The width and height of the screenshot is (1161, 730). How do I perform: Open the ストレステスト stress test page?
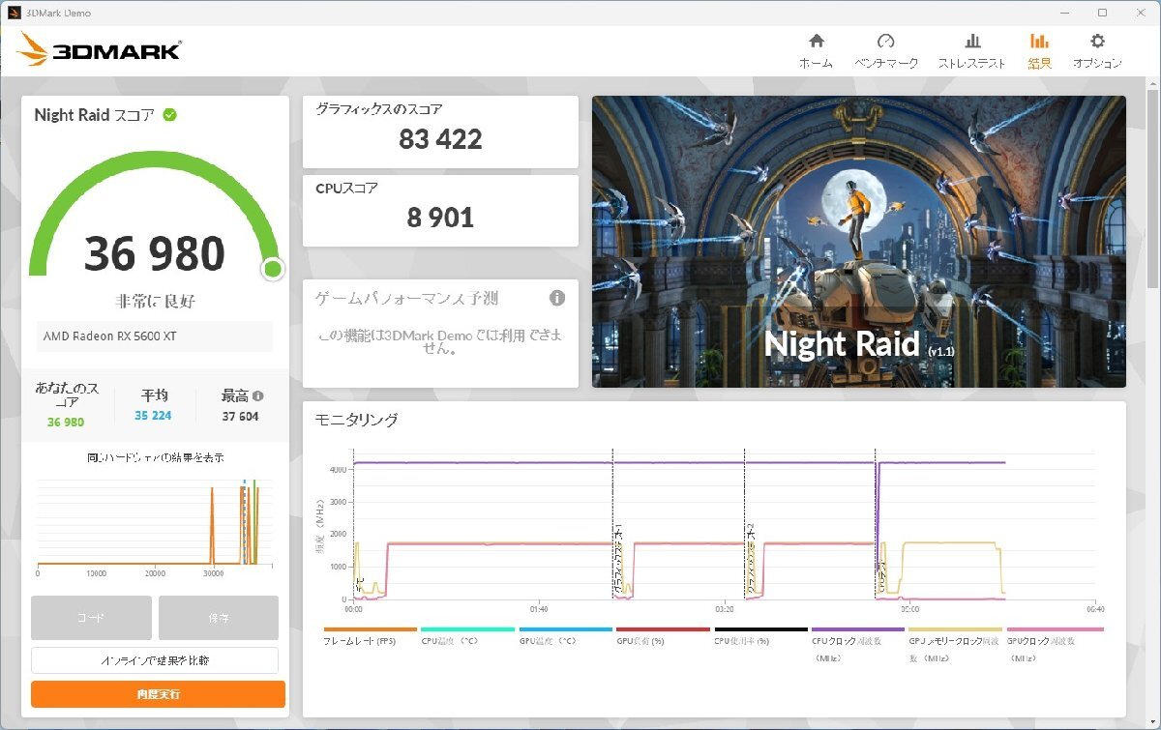pos(971,51)
